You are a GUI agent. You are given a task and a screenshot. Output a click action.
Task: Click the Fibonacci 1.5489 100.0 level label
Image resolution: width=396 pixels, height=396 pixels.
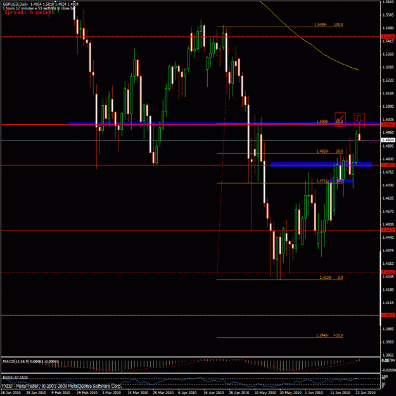[329, 25]
